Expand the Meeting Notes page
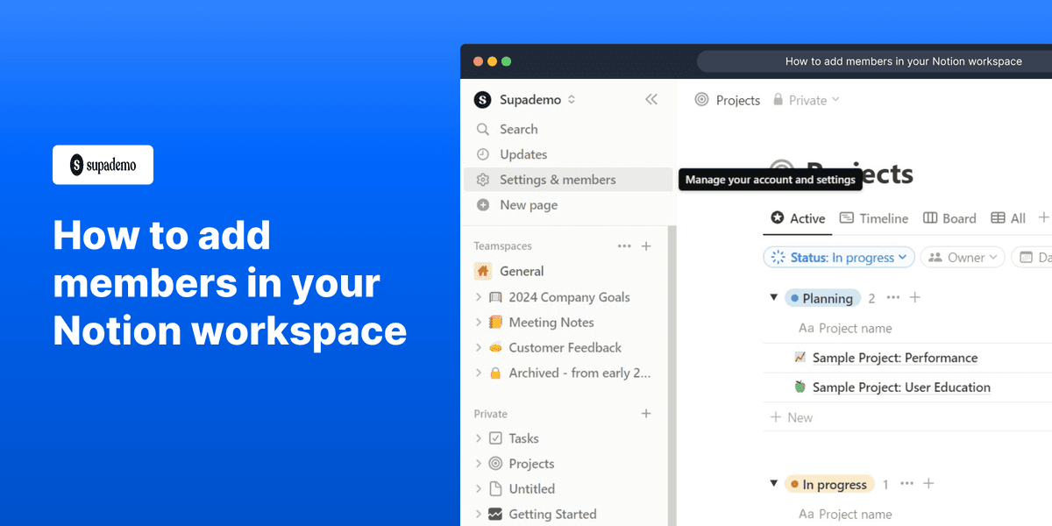 pyautogui.click(x=479, y=322)
